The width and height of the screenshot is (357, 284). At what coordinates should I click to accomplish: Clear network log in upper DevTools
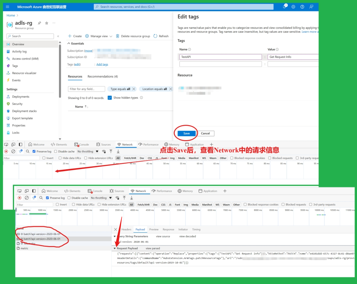pyautogui.click(x=13, y=151)
